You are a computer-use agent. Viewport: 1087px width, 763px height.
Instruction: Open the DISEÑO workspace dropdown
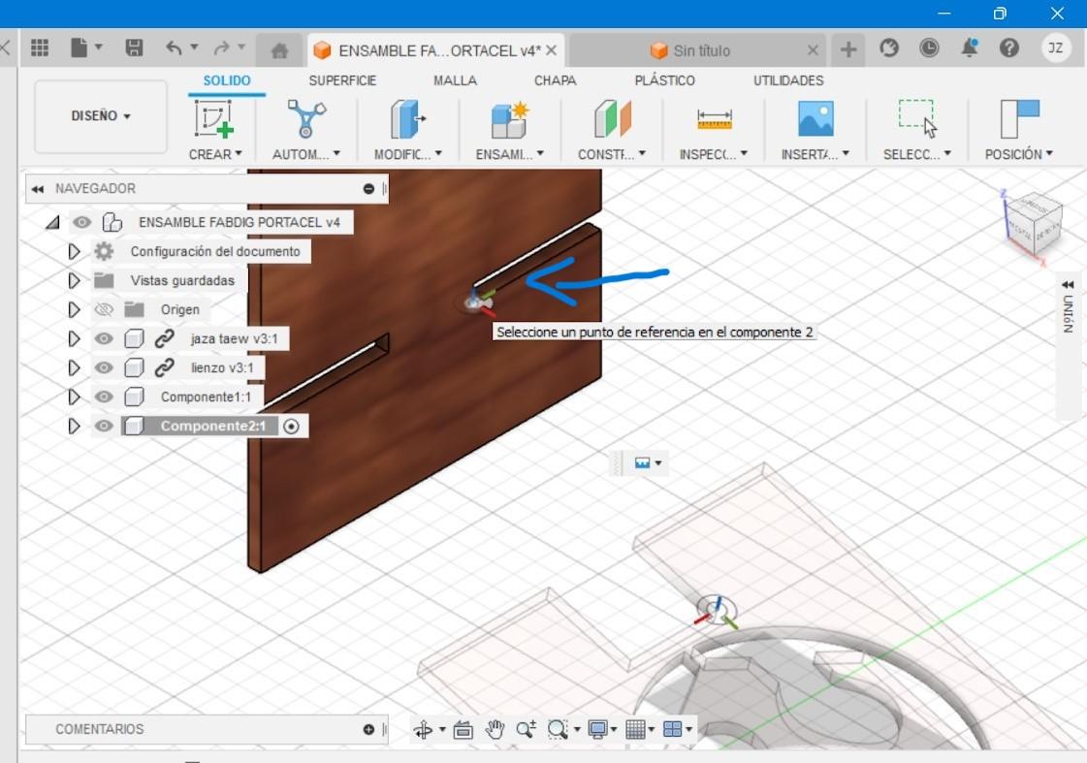tap(101, 115)
